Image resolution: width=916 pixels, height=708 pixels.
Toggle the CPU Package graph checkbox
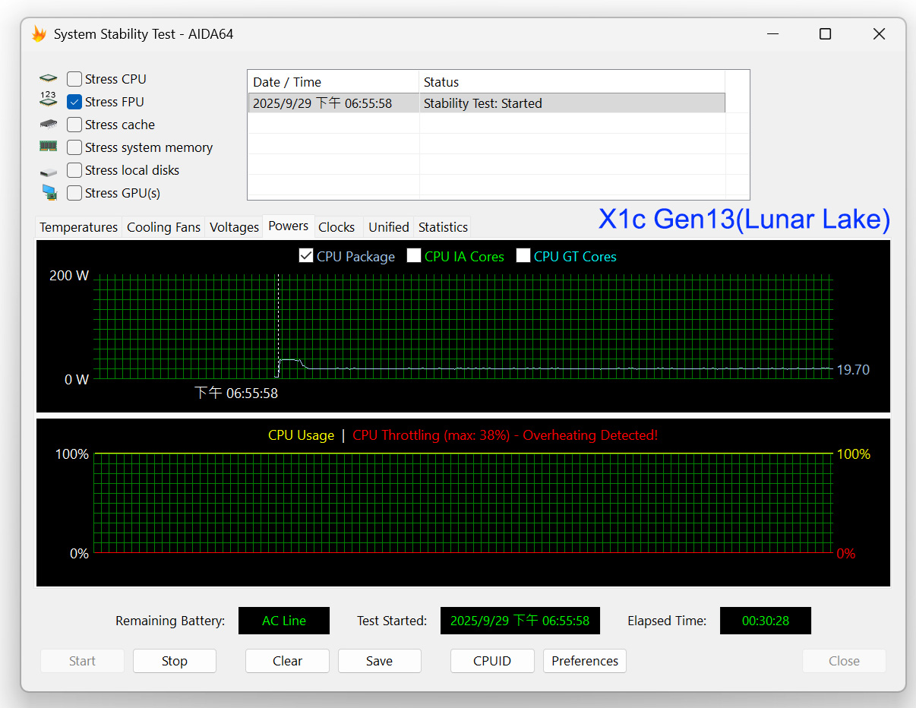(x=307, y=256)
